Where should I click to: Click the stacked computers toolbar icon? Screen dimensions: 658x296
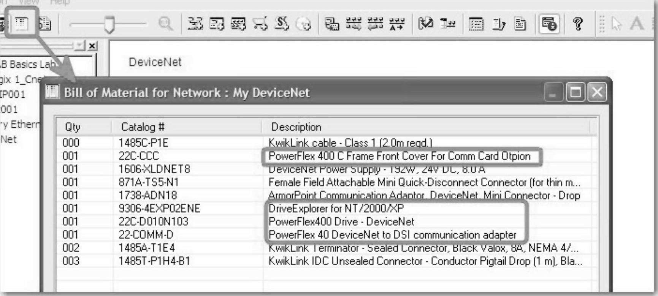coord(332,24)
